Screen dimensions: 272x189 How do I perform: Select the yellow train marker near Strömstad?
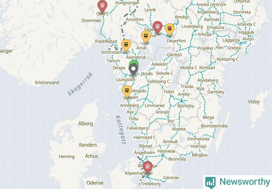pos(126,45)
